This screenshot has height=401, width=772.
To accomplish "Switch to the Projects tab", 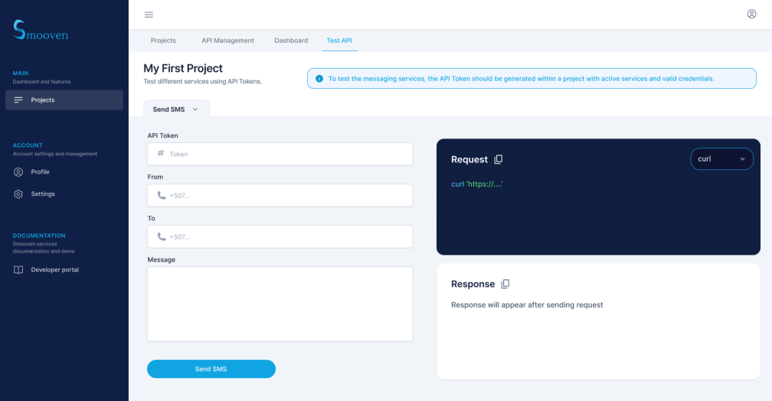I will pyautogui.click(x=163, y=41).
